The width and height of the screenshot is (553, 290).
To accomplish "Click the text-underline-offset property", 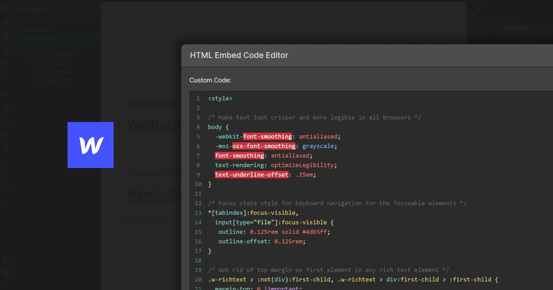I will (x=252, y=175).
